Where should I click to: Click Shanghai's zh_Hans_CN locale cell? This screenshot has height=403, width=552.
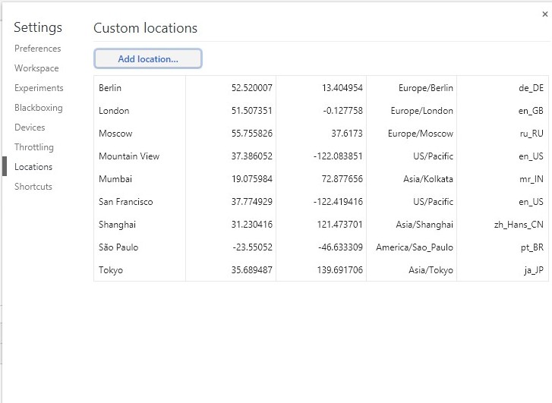coord(518,225)
